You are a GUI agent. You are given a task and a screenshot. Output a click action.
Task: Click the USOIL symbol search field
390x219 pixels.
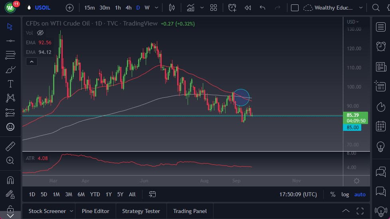click(x=44, y=8)
